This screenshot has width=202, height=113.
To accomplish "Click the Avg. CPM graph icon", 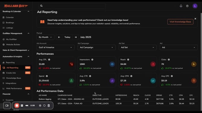I will tap(153, 81).
